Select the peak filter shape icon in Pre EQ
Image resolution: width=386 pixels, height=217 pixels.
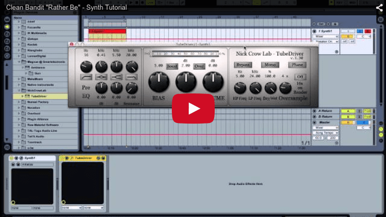click(x=116, y=77)
